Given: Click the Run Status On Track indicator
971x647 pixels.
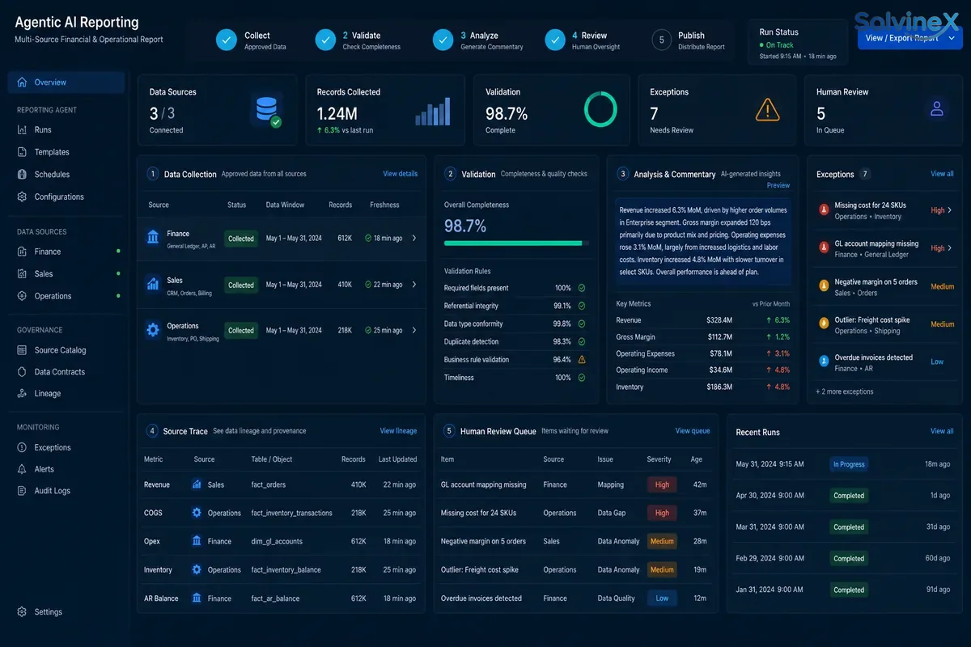Looking at the screenshot, I should tap(776, 45).
